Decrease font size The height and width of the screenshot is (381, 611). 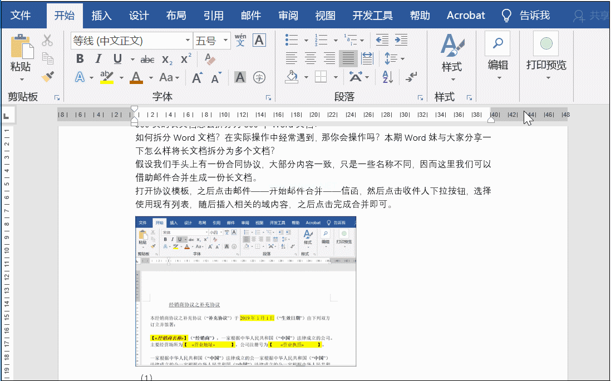click(x=216, y=77)
